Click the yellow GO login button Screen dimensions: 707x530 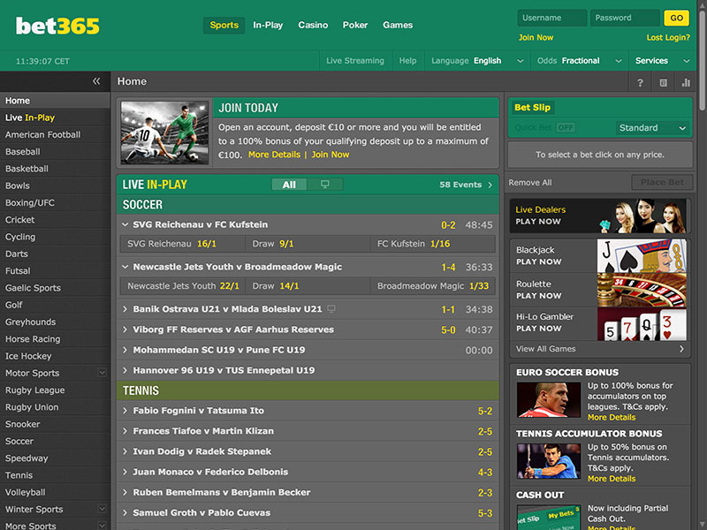676,18
